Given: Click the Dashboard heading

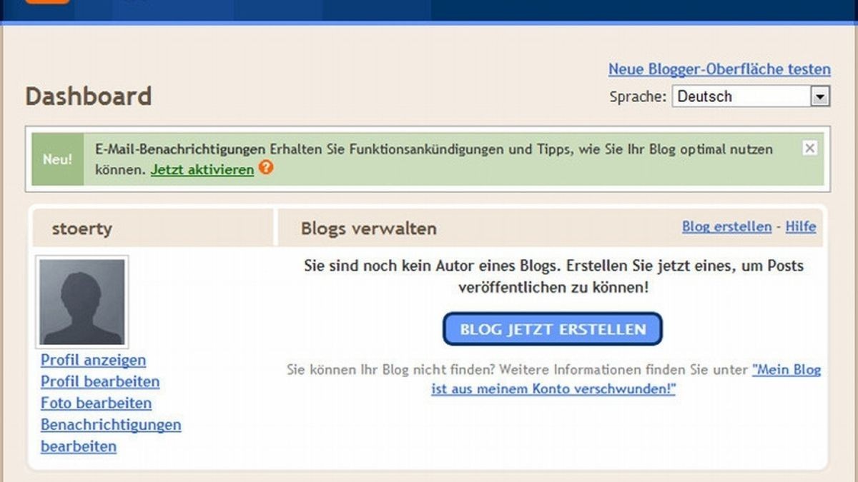Looking at the screenshot, I should (x=88, y=96).
